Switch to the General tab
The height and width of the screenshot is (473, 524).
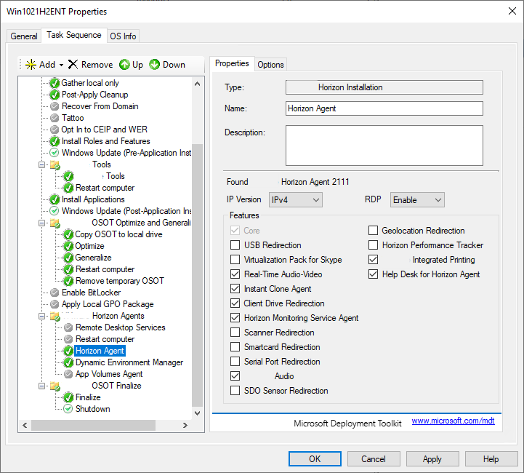point(24,36)
